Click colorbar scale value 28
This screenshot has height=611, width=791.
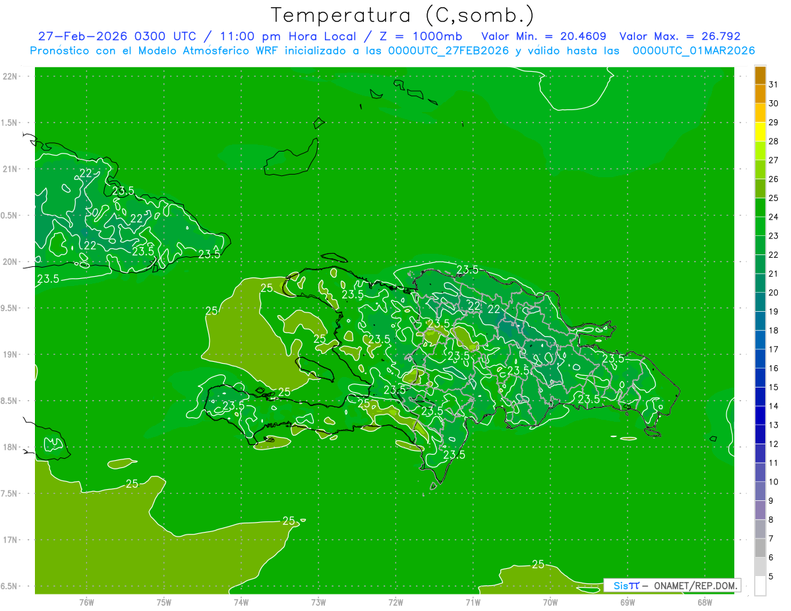[774, 141]
